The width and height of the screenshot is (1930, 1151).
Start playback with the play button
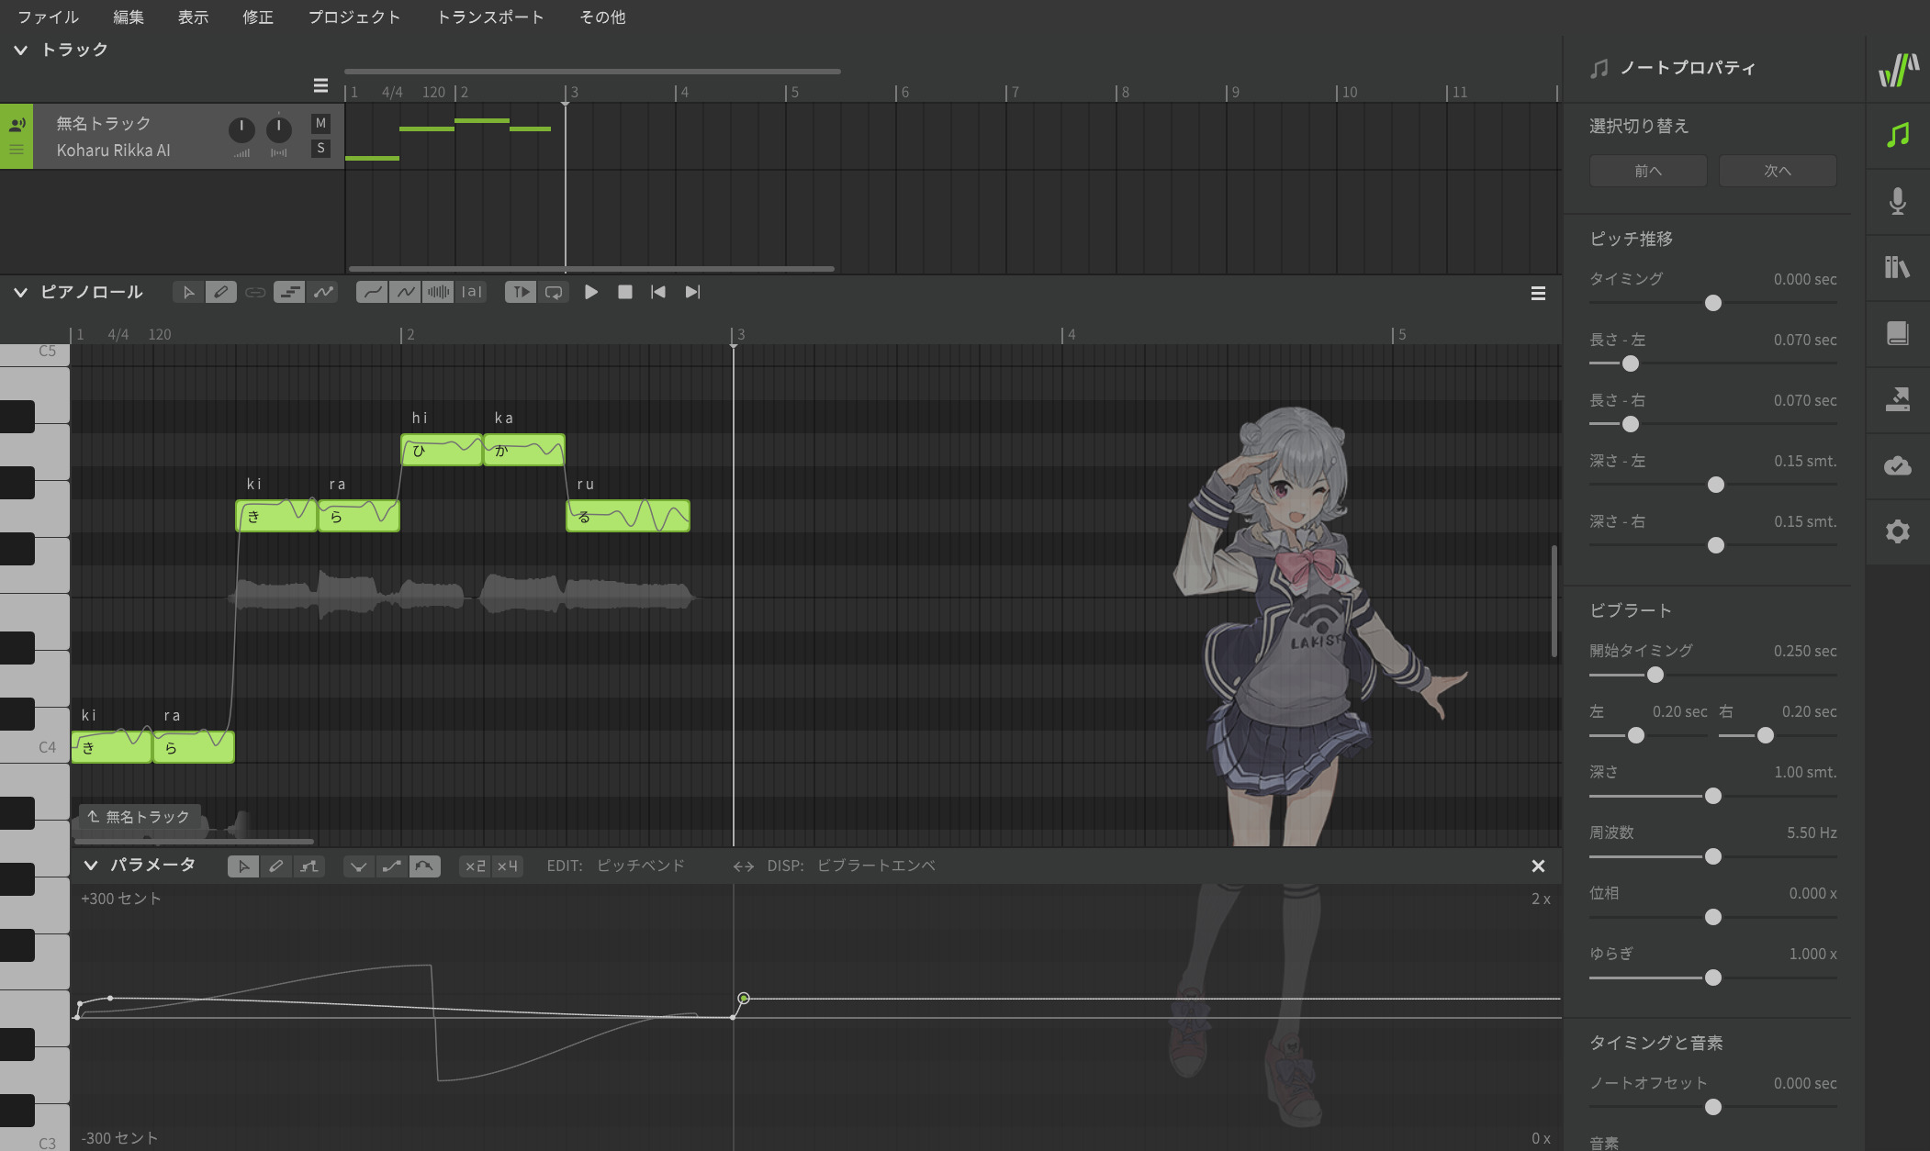[591, 292]
